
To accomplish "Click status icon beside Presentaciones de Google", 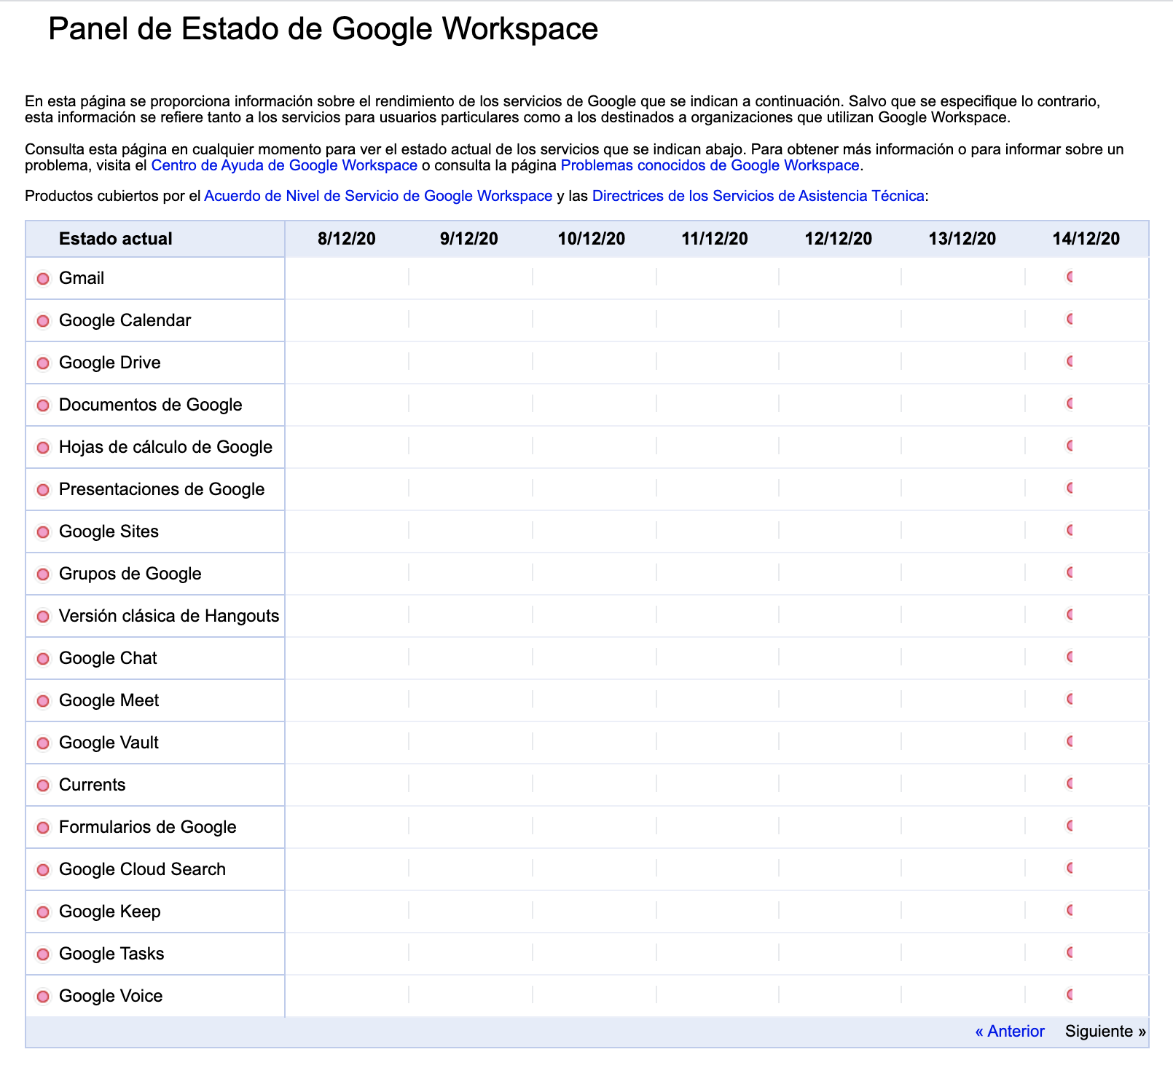I will pos(43,490).
